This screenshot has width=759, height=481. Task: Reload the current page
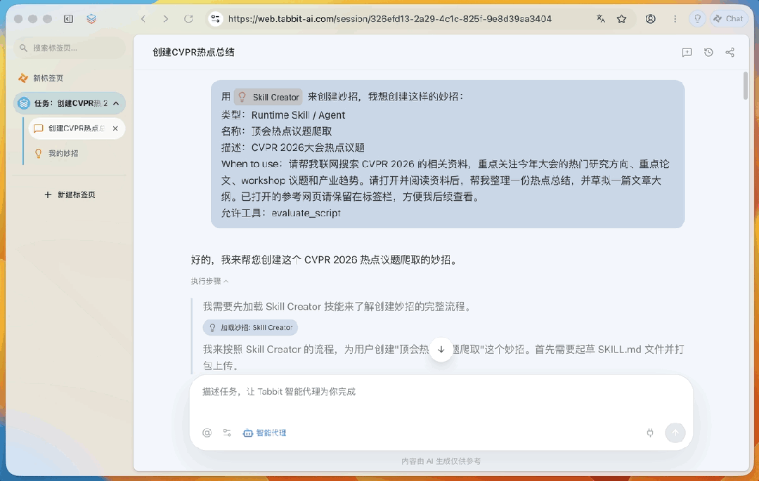tap(189, 19)
